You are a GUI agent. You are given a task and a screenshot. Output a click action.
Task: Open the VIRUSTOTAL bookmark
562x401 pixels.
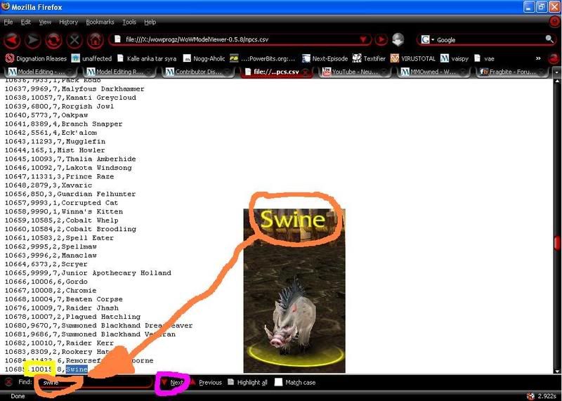412,58
